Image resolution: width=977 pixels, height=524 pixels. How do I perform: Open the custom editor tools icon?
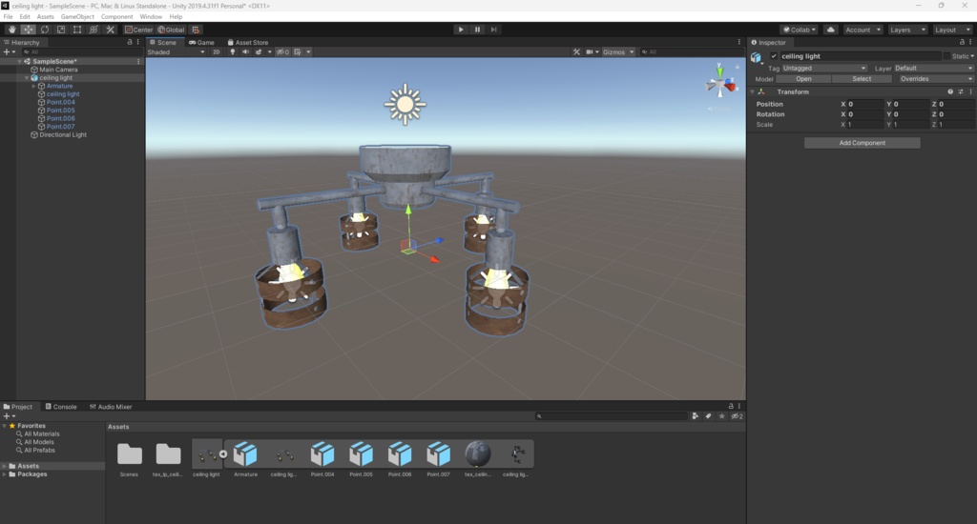coord(111,30)
